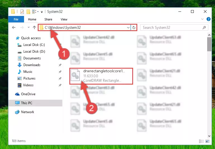Open Videos folder in navigation pane
Screen dimensions: 215x149
25,85
